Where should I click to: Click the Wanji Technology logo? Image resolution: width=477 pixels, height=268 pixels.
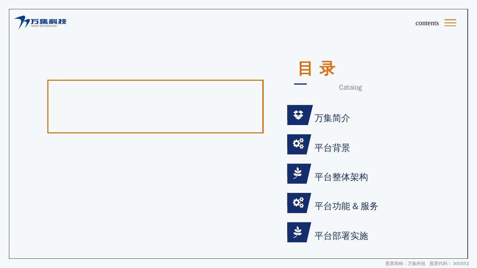pos(40,22)
